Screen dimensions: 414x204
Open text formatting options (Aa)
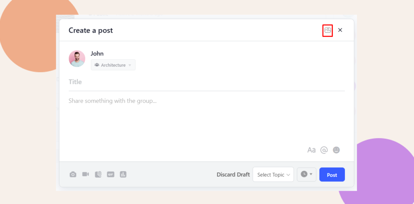point(311,150)
